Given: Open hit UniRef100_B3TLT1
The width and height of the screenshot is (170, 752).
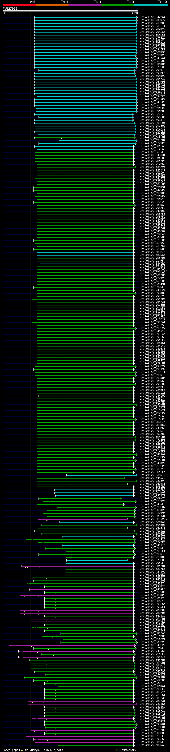Looking at the screenshot, I should coord(152,26).
